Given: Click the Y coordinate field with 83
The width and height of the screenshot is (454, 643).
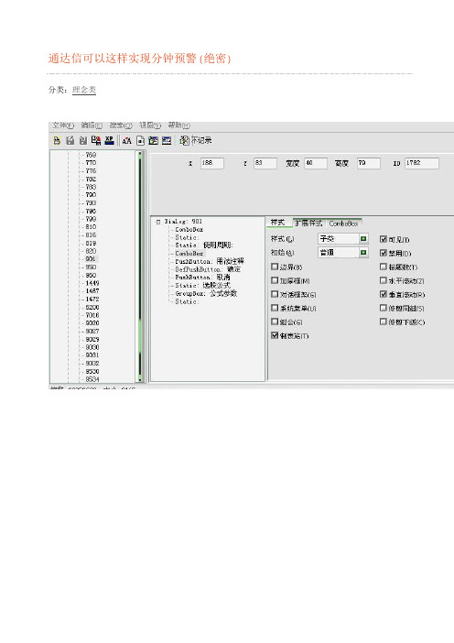Looking at the screenshot, I should click(265, 163).
